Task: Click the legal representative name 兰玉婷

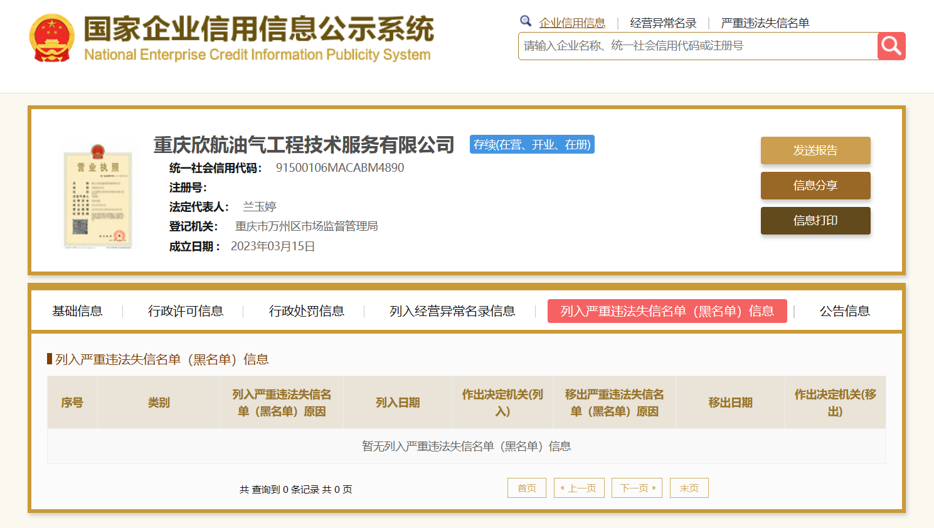Action: pyautogui.click(x=260, y=206)
